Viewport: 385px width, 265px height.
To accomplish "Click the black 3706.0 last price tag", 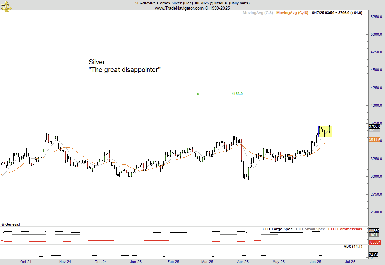I will 375,126.
